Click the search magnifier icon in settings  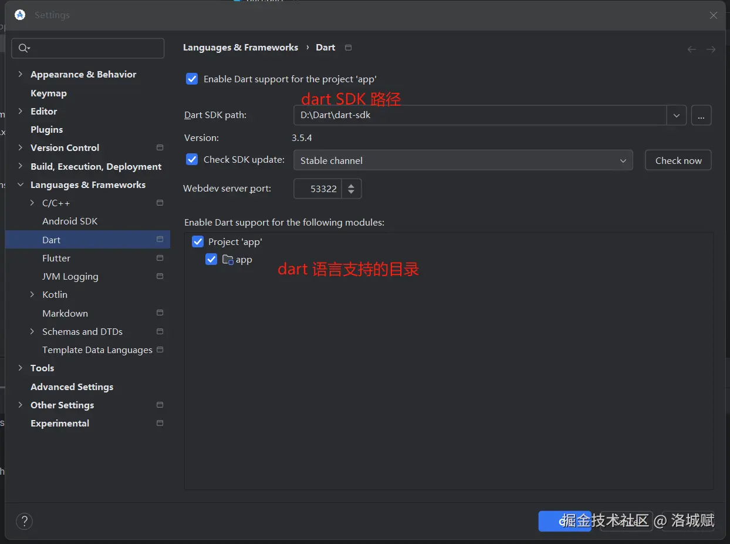pos(24,48)
